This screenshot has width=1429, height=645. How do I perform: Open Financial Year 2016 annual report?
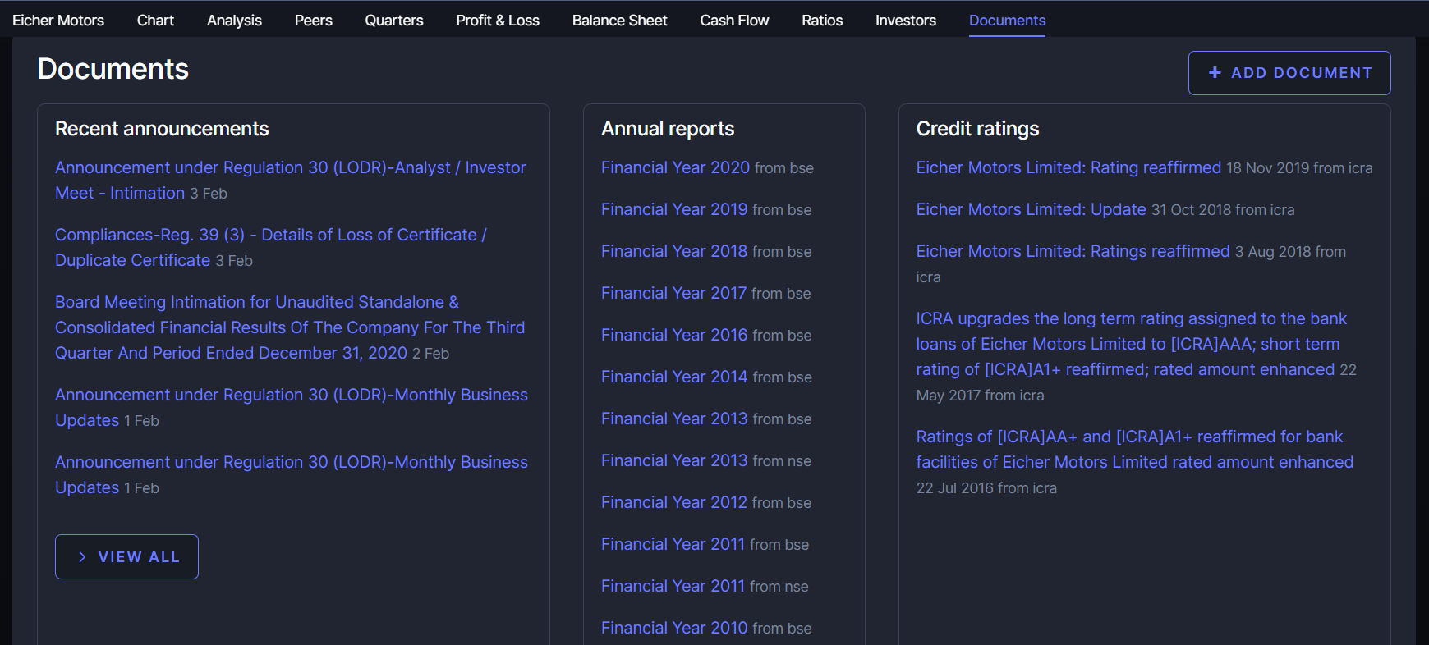(674, 335)
